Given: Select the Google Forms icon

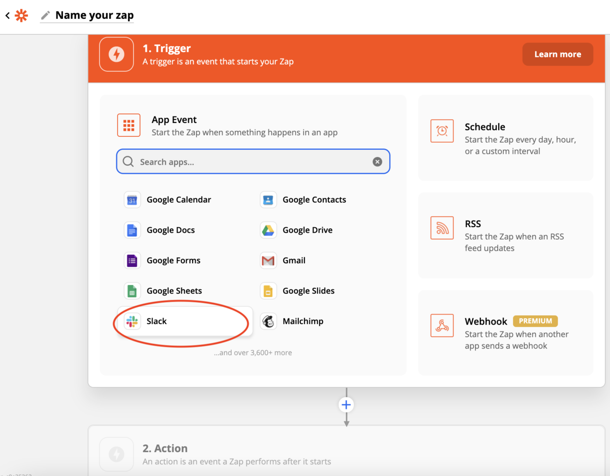Looking at the screenshot, I should [132, 261].
